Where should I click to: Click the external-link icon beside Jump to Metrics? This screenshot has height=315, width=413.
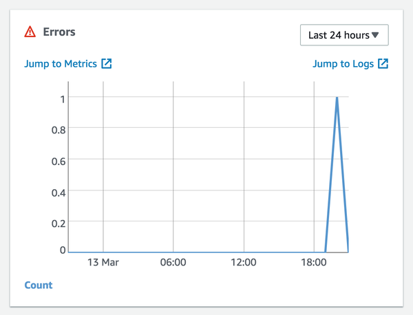click(x=107, y=64)
